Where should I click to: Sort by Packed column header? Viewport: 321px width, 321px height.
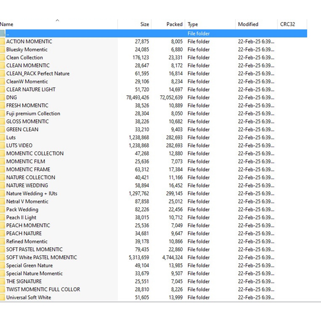174,24
